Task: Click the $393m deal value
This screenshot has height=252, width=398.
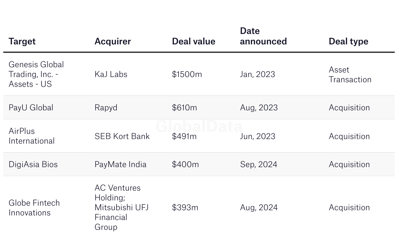Action: click(x=185, y=208)
